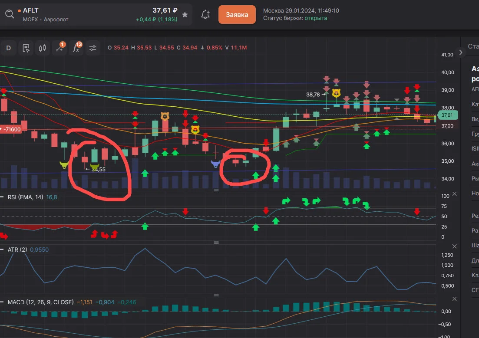Screen dimensions: 479x338
Task: Close the ATR indicator panel
Action: (x=455, y=246)
